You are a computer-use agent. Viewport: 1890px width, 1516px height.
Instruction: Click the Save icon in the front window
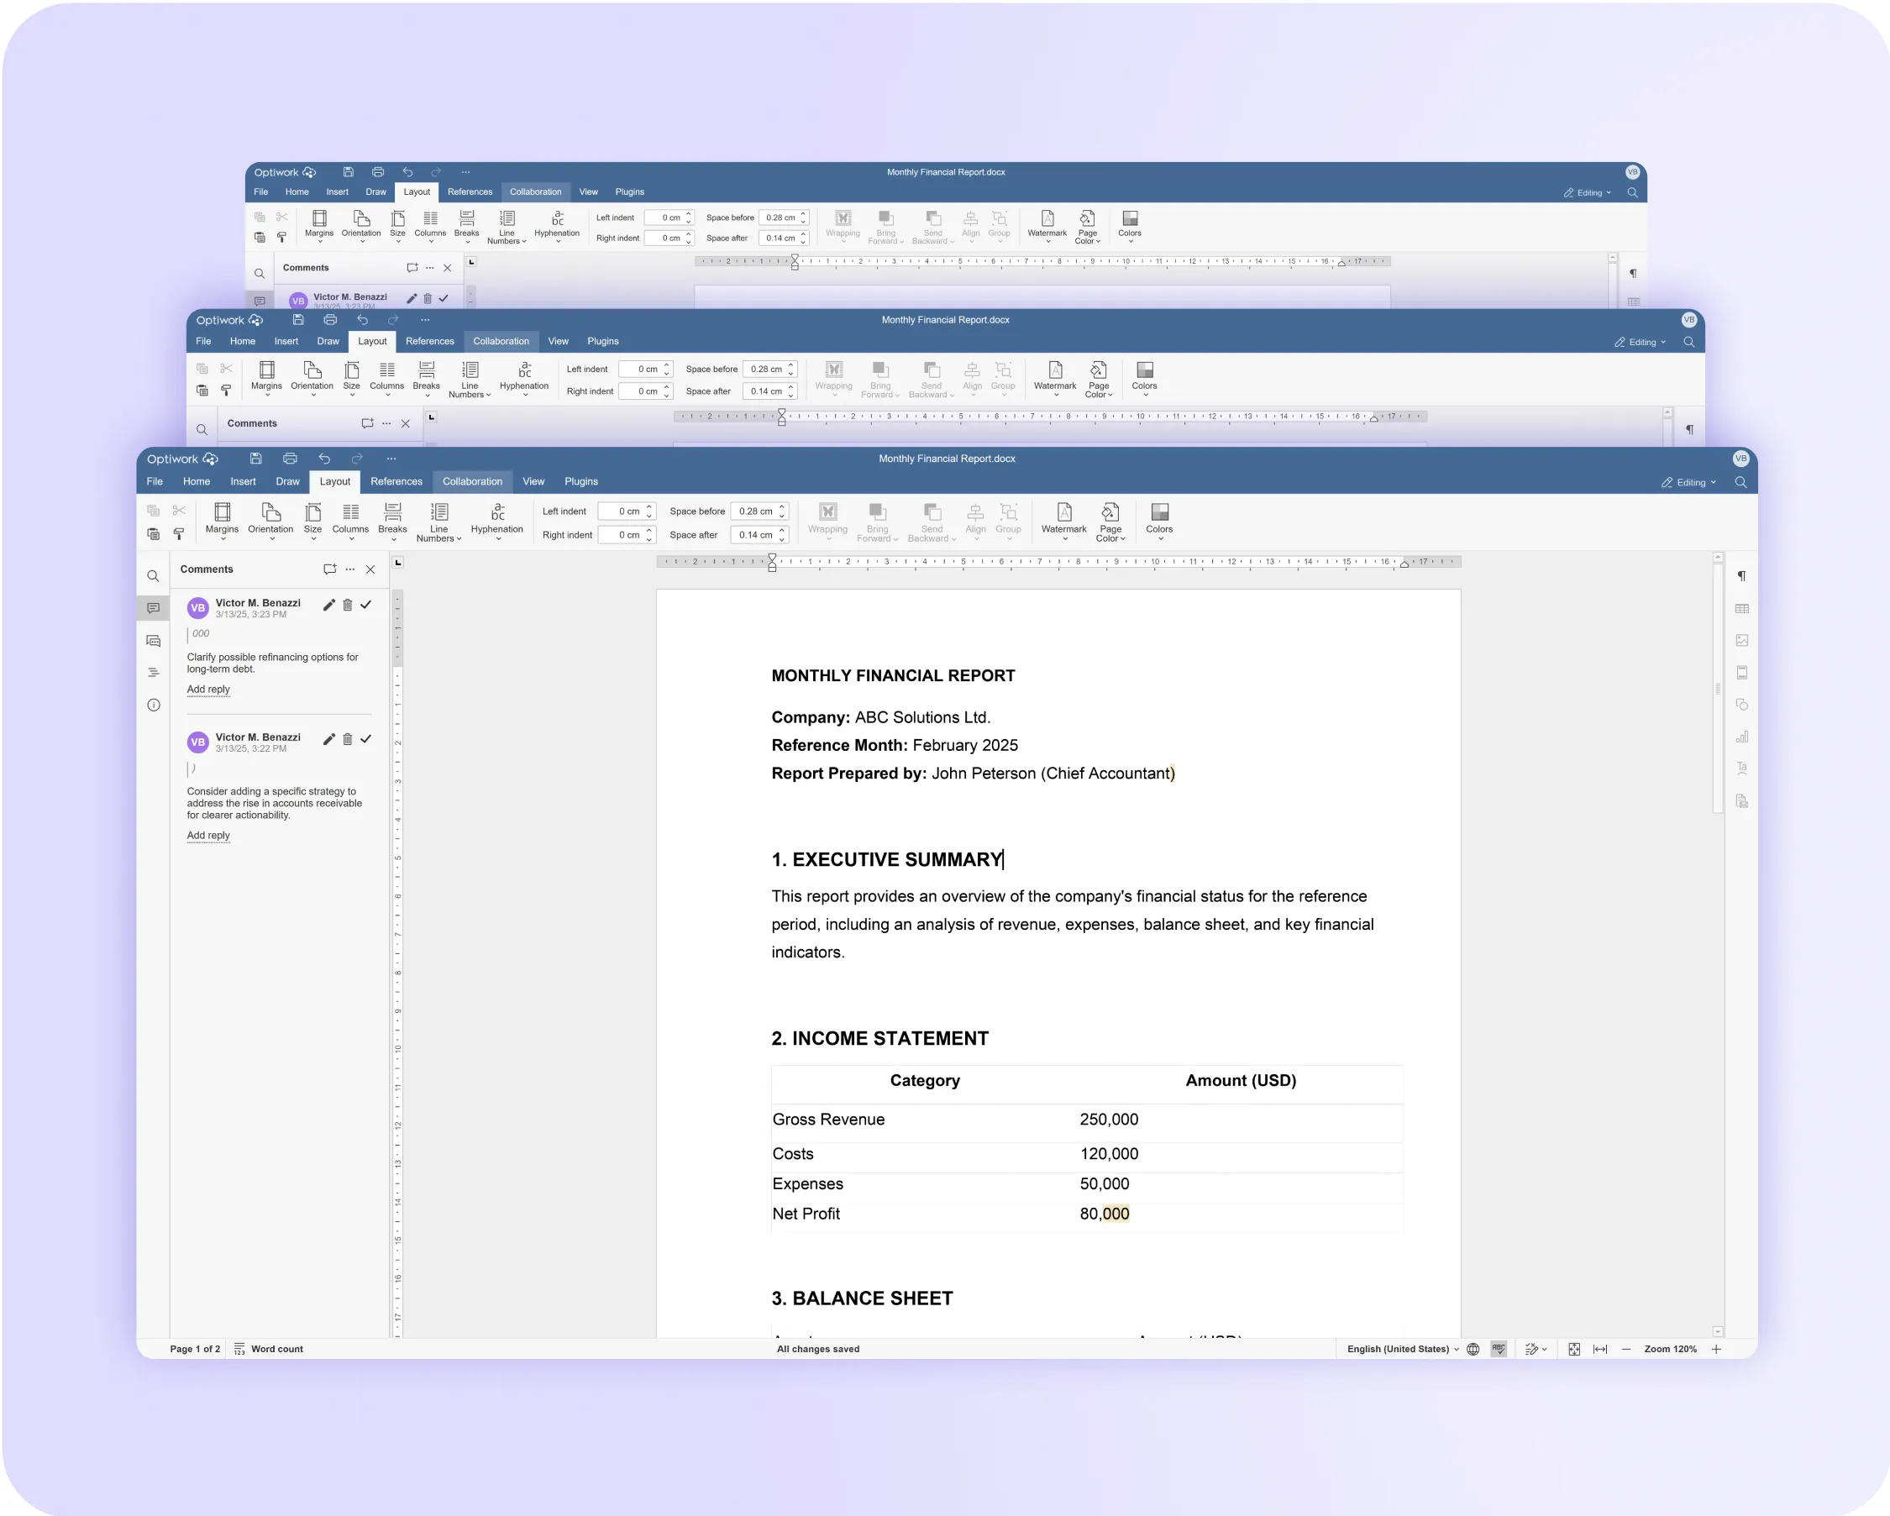pyautogui.click(x=256, y=459)
